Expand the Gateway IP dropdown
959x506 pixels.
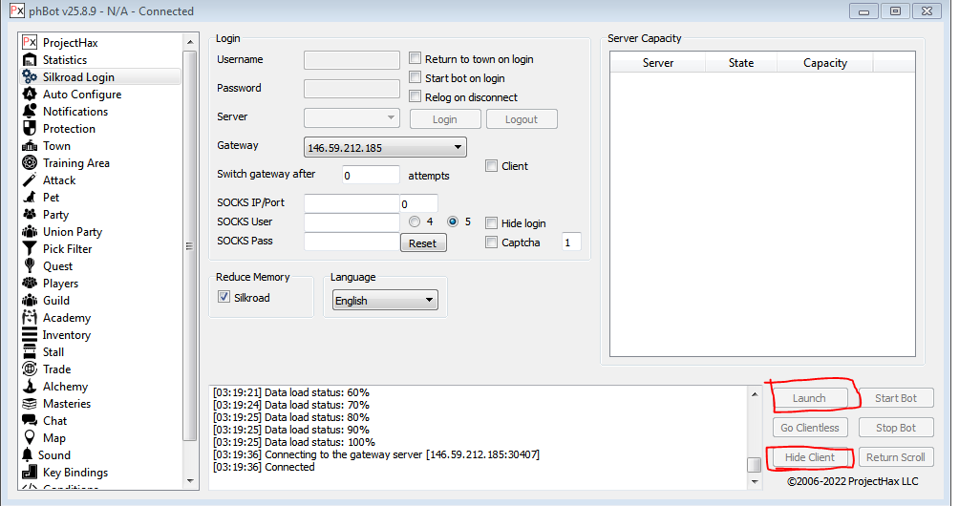458,148
